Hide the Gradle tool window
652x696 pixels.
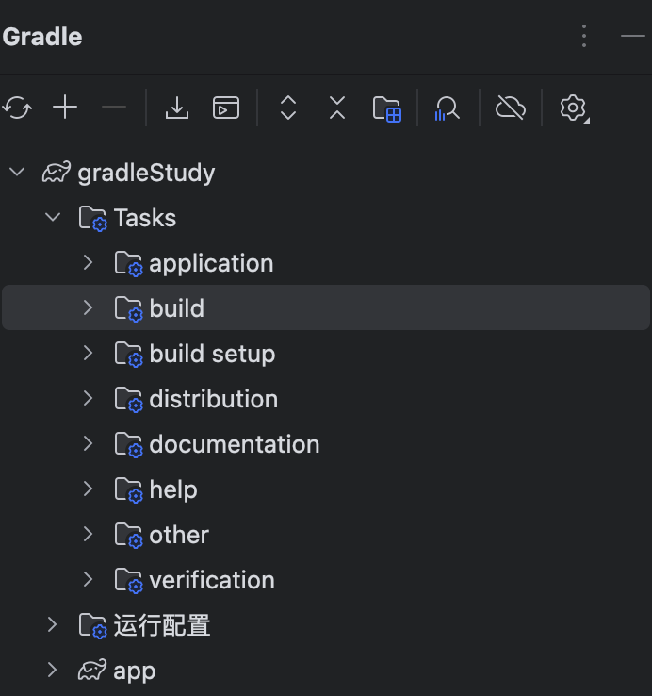633,36
